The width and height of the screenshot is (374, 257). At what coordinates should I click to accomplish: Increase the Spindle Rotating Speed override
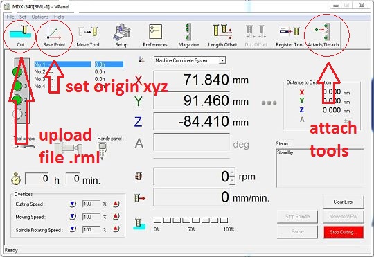[116, 229]
